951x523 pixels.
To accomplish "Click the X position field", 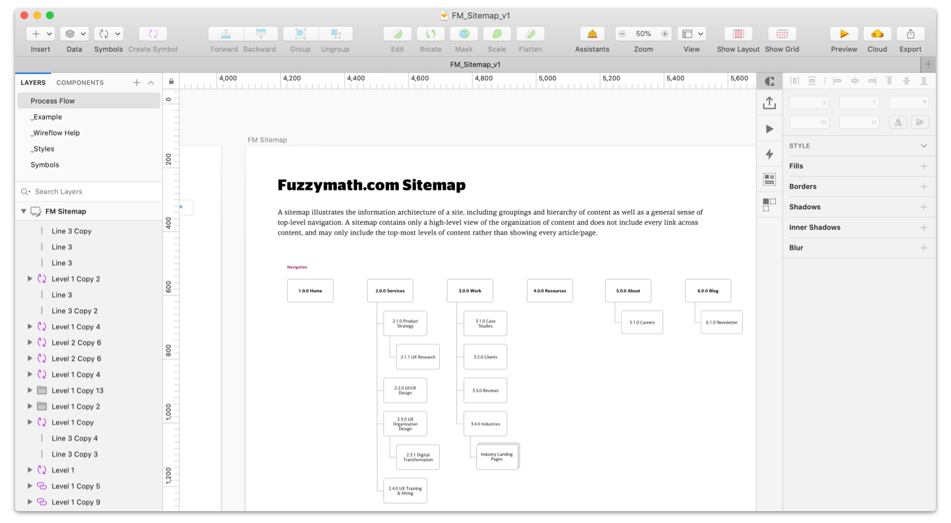I will (809, 102).
